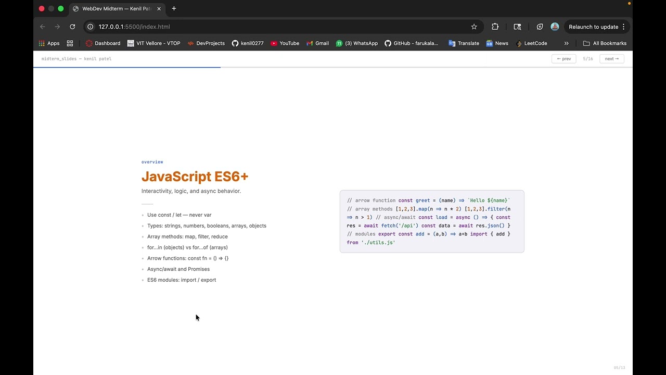Click the JavaScript ES6+ heading

195,177
